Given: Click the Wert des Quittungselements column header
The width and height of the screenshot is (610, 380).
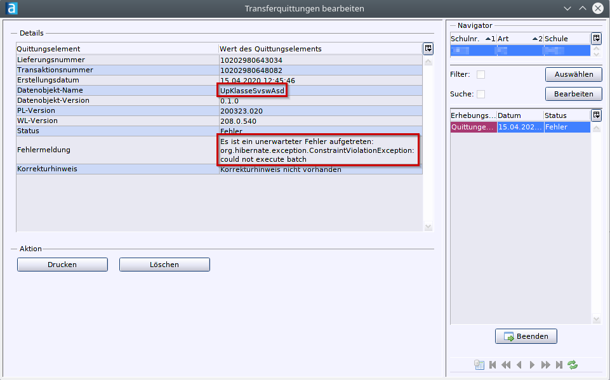Looking at the screenshot, I should (x=321, y=49).
